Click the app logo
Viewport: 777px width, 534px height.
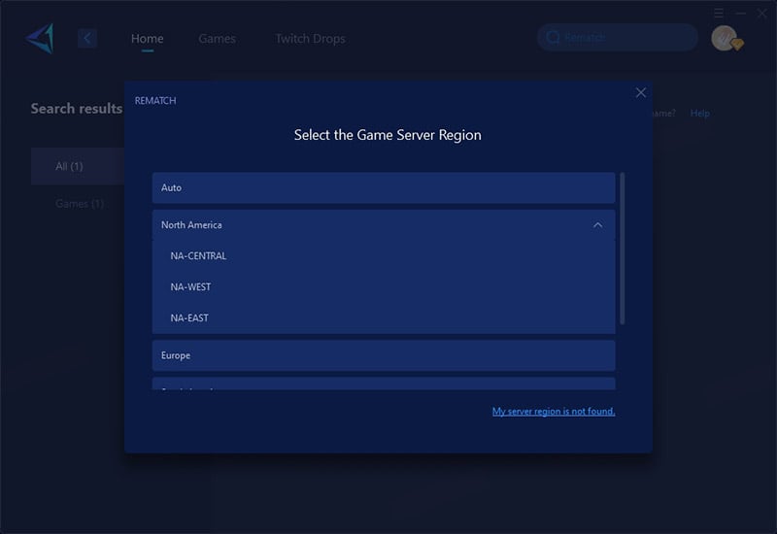click(40, 38)
